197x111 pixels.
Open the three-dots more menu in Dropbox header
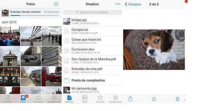[x=117, y=4]
